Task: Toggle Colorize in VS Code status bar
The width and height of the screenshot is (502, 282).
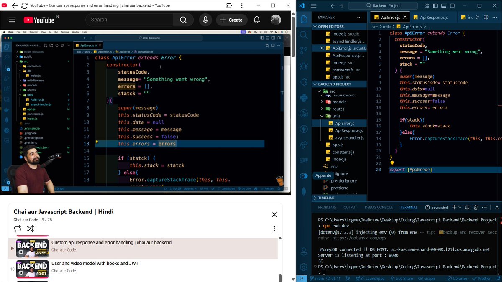Action: pyautogui.click(x=456, y=278)
